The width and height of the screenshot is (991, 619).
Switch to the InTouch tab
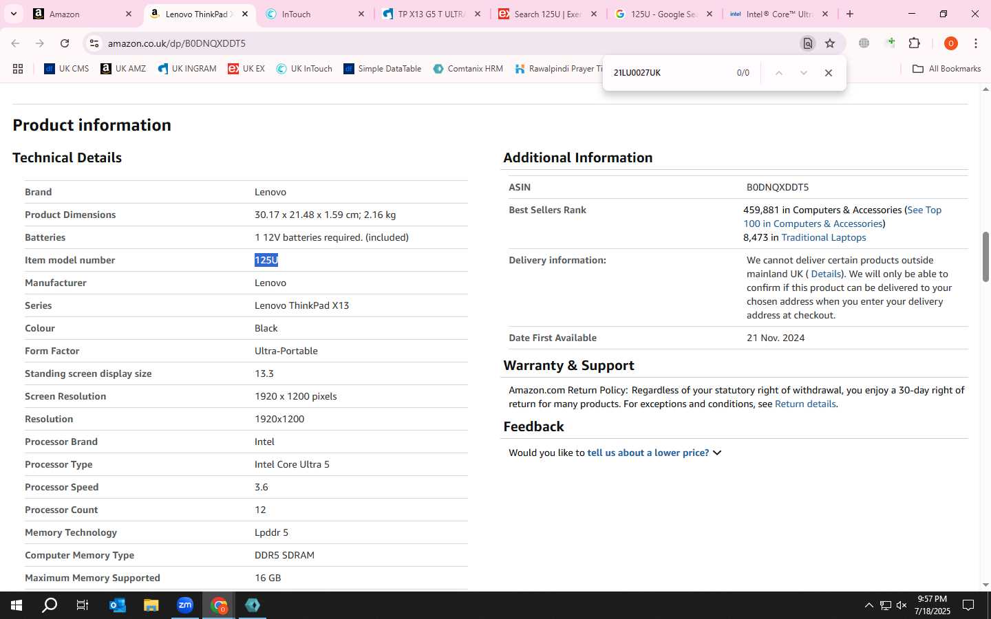pyautogui.click(x=316, y=14)
